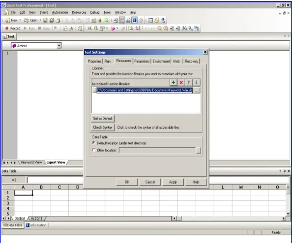Click the Other location path field
This screenshot has width=292, height=243.
pos(157,150)
